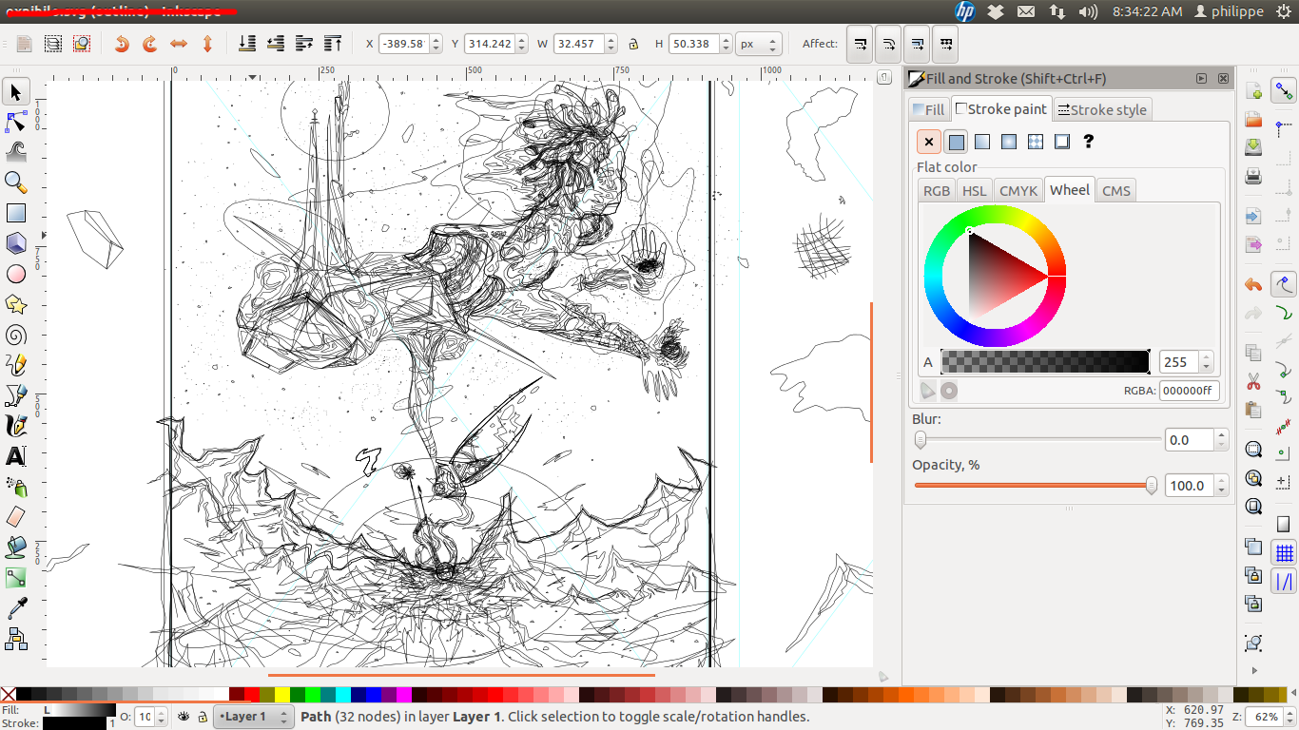Click the Save document icon
The width and height of the screenshot is (1299, 730).
pyautogui.click(x=1253, y=146)
